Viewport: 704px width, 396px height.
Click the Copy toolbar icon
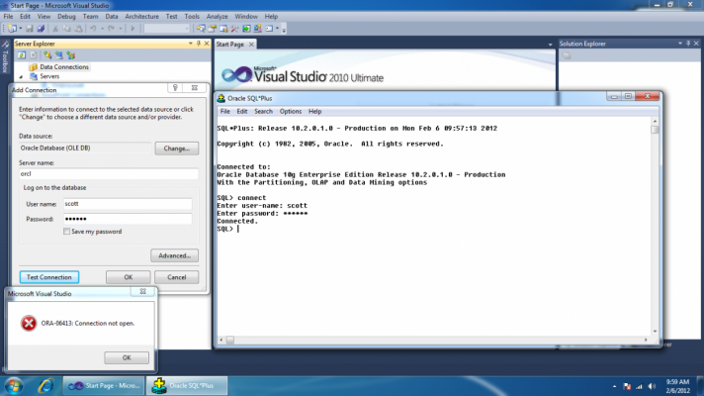(66, 29)
